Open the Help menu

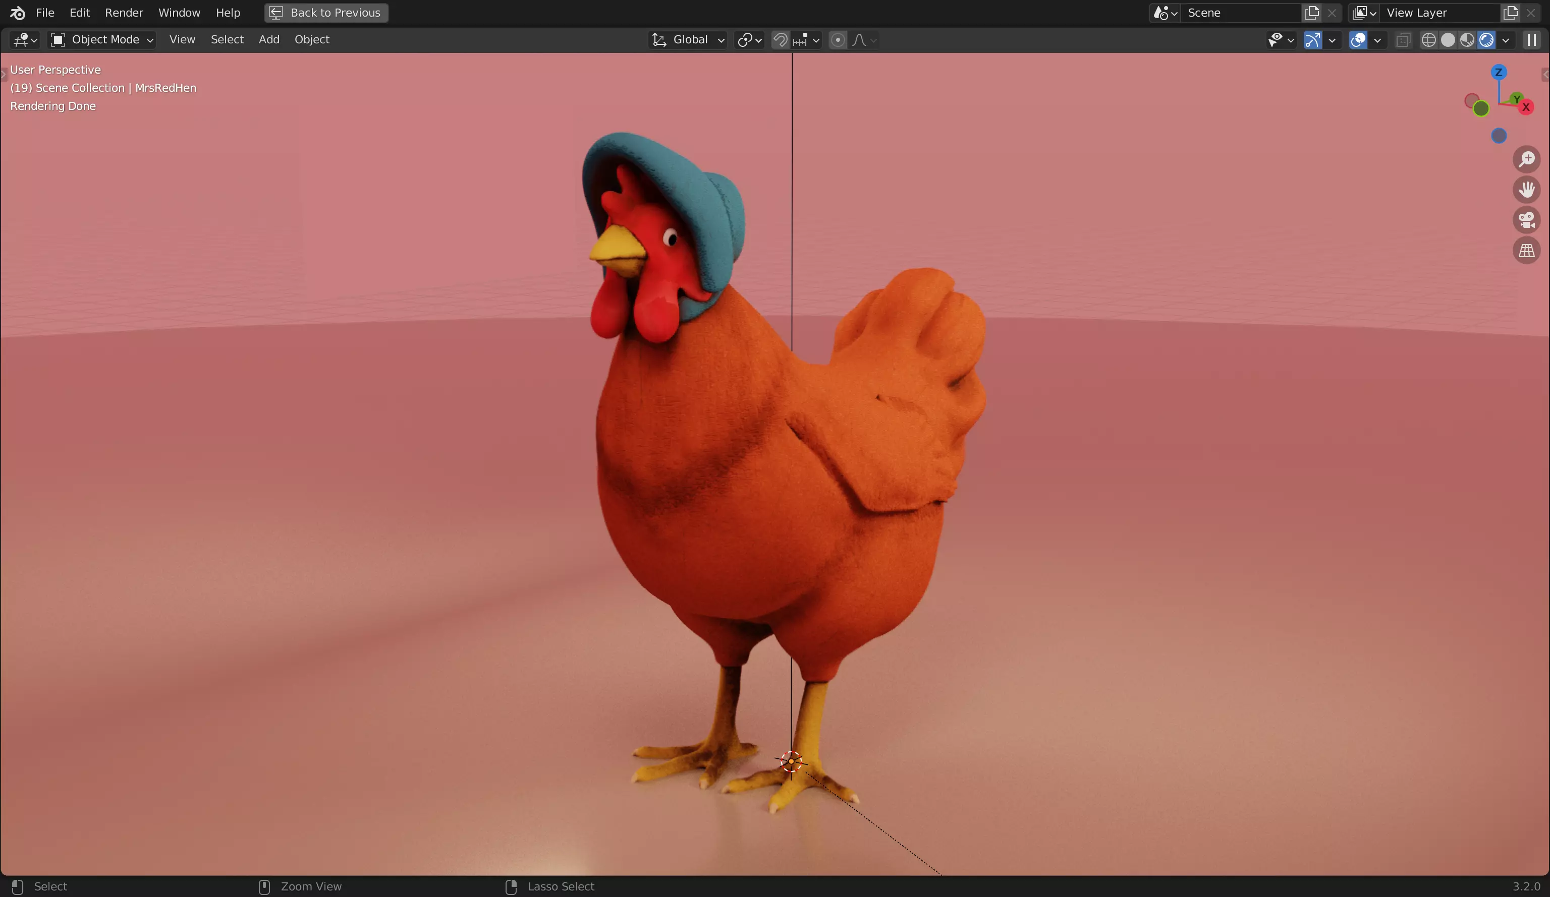pyautogui.click(x=228, y=13)
